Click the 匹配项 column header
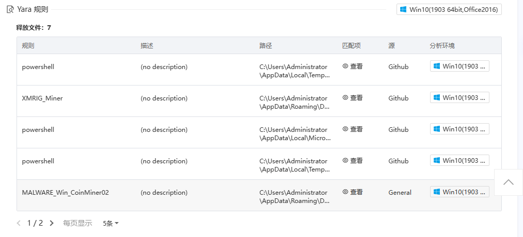This screenshot has width=523, height=237. point(351,45)
